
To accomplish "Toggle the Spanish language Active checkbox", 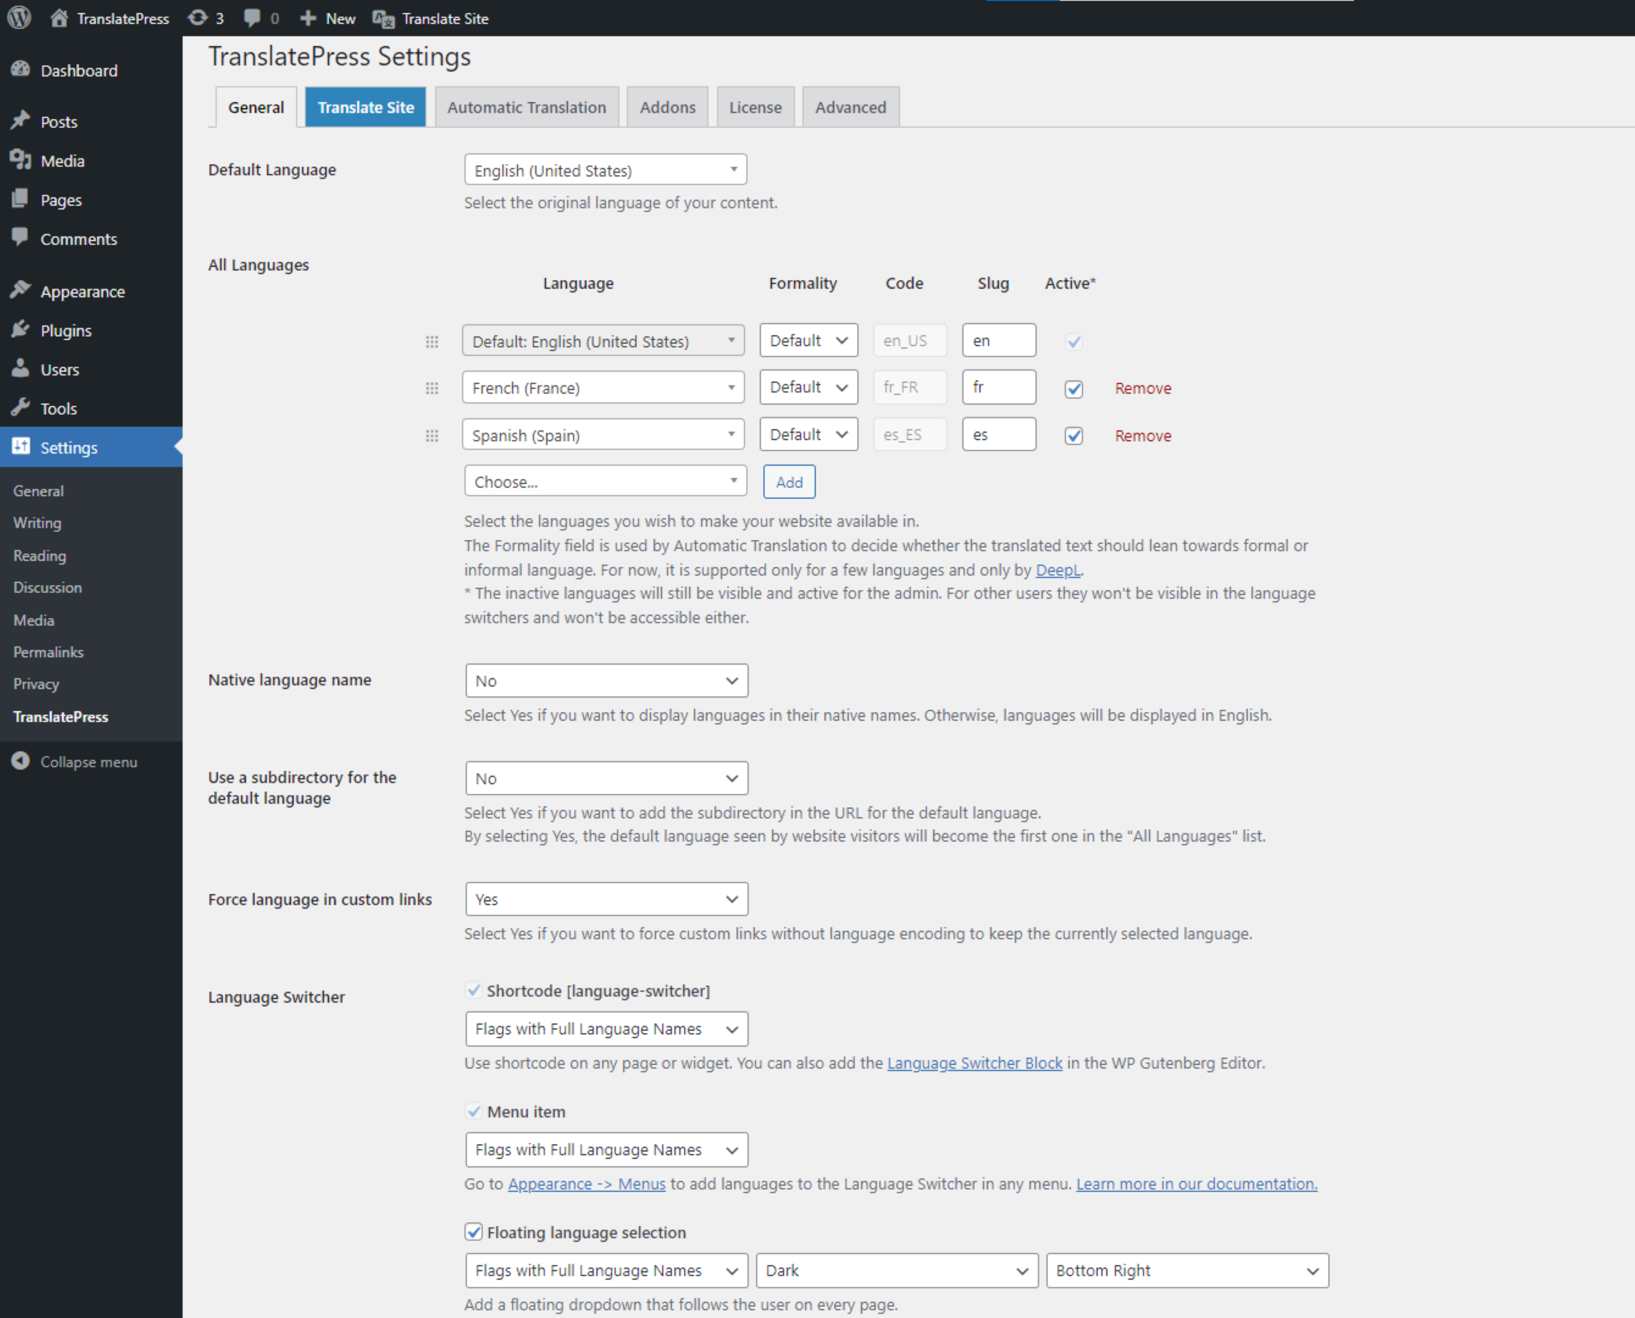I will pos(1073,436).
